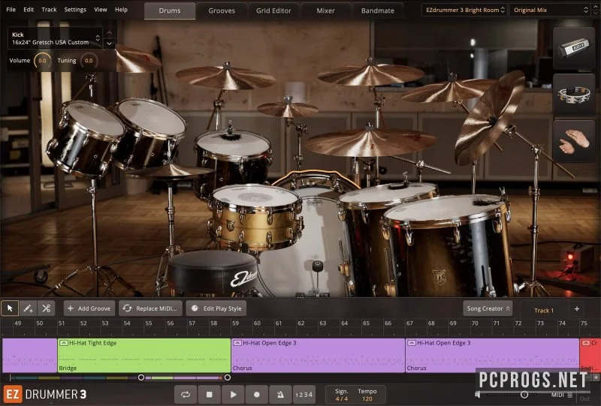Select the Track 1 tab
The height and width of the screenshot is (406, 601).
pyautogui.click(x=543, y=310)
